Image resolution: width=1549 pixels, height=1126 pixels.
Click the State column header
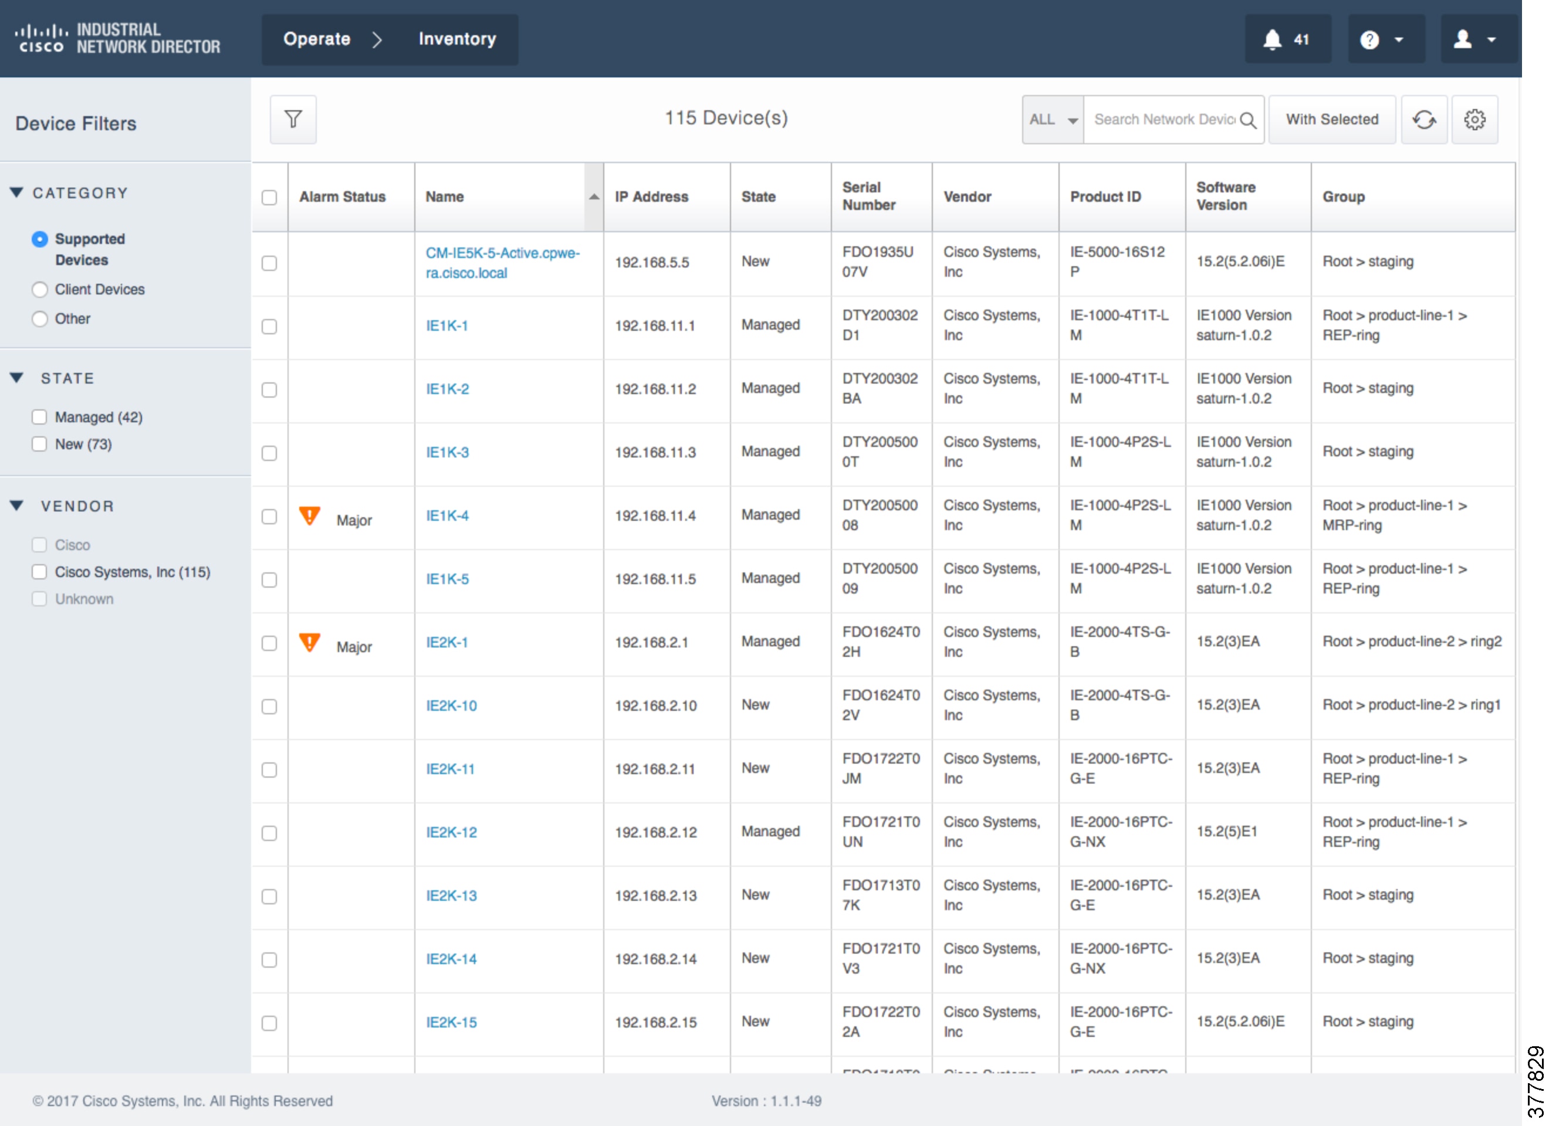click(758, 196)
